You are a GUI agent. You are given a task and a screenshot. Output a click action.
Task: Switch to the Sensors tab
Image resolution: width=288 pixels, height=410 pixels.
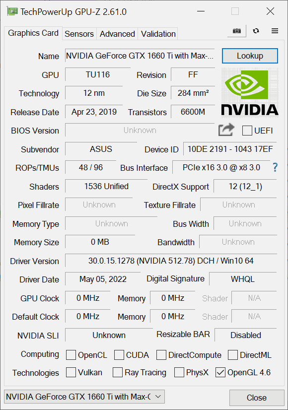(x=79, y=34)
